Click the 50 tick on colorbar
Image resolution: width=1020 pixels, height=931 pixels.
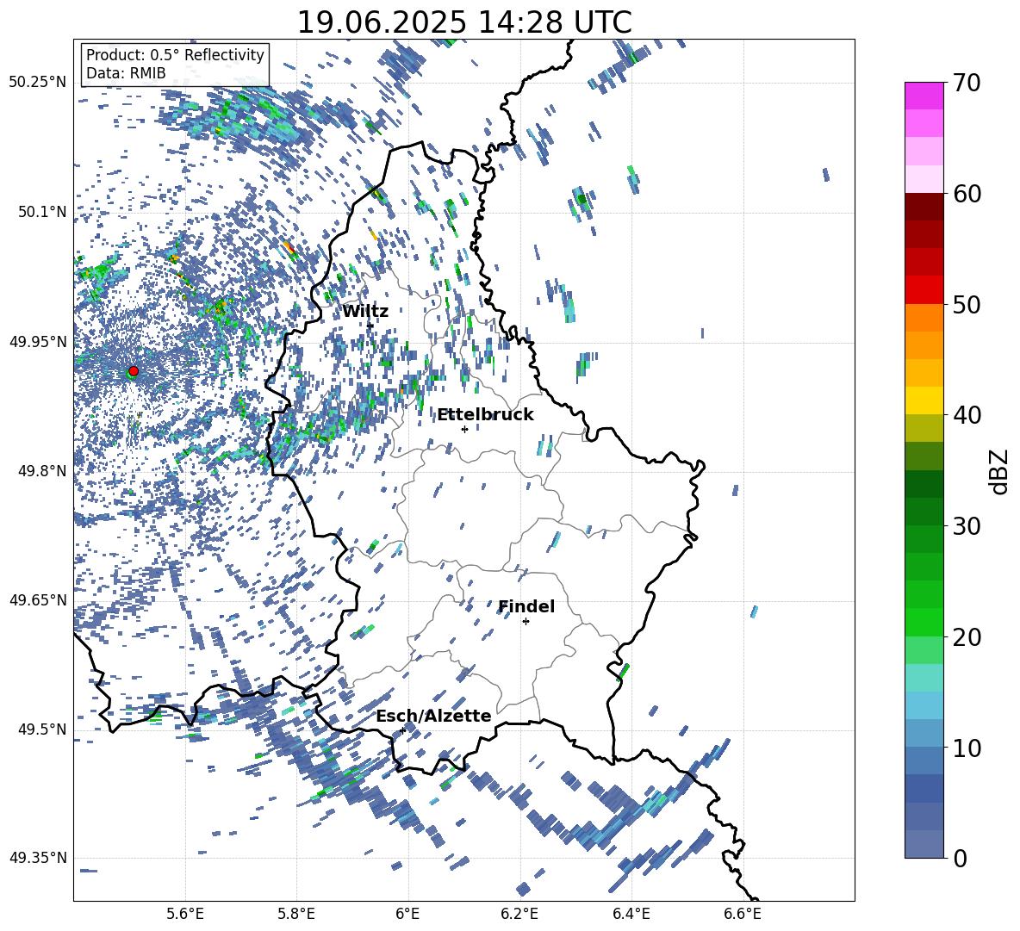coord(967,304)
